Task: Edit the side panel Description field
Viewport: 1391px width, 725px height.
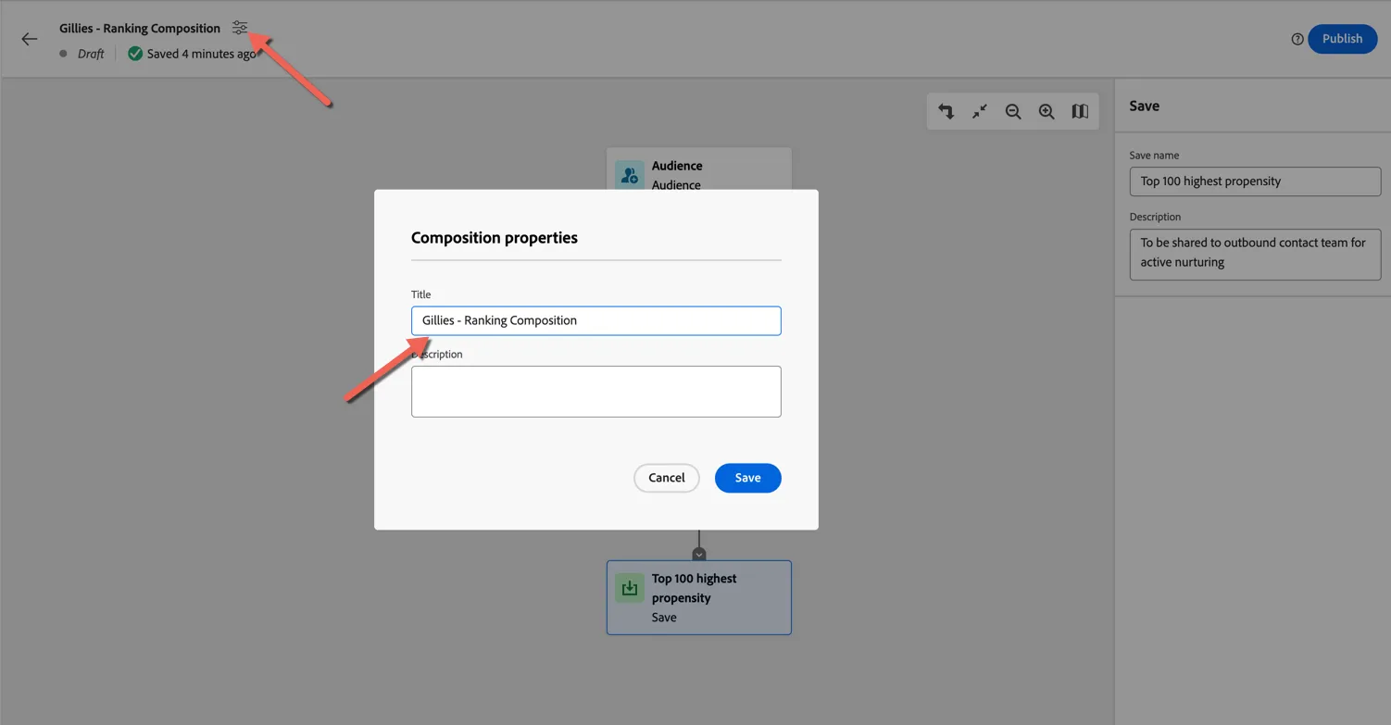Action: (x=1255, y=254)
